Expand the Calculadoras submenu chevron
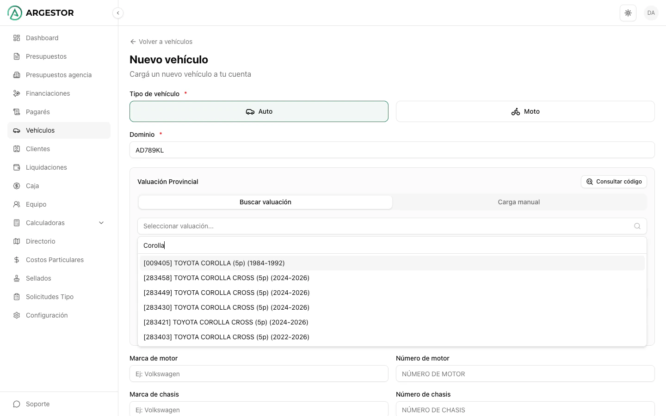The image size is (666, 416). [x=101, y=223]
